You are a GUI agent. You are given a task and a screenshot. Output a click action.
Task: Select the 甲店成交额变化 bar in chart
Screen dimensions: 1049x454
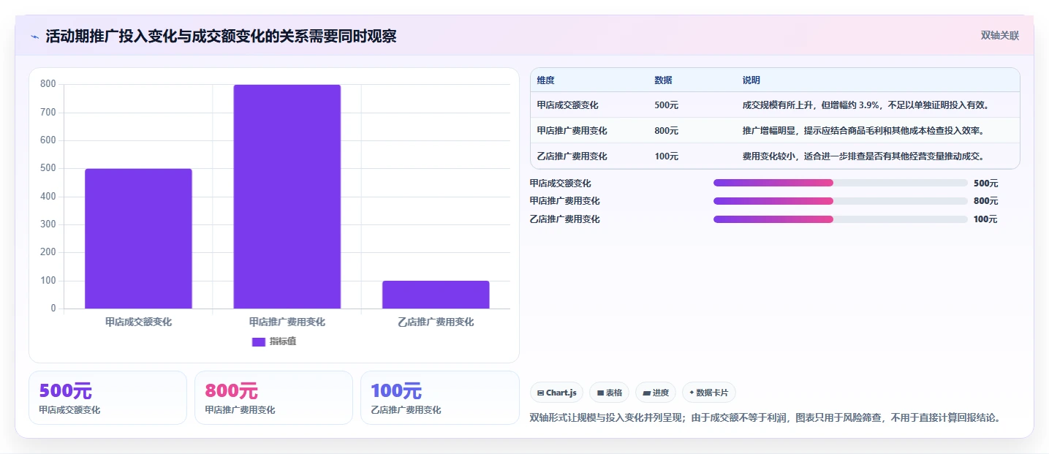(138, 238)
